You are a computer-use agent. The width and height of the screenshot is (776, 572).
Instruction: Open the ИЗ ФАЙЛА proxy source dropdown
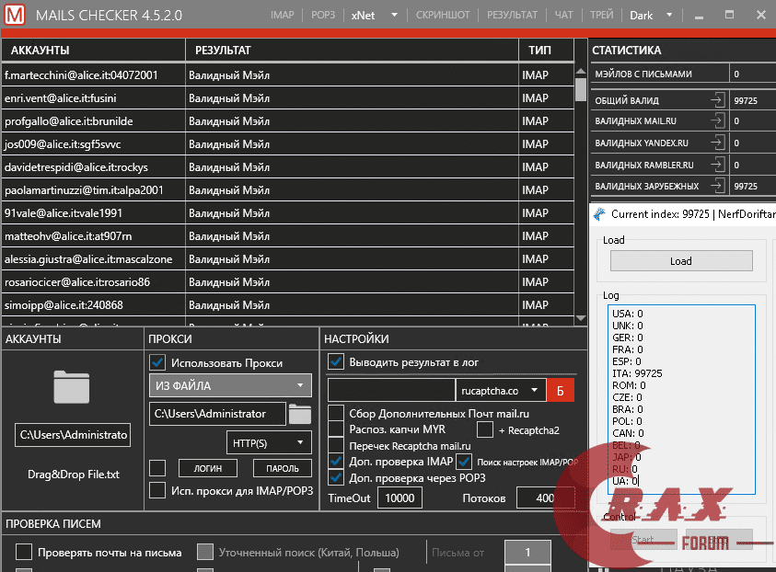(229, 385)
